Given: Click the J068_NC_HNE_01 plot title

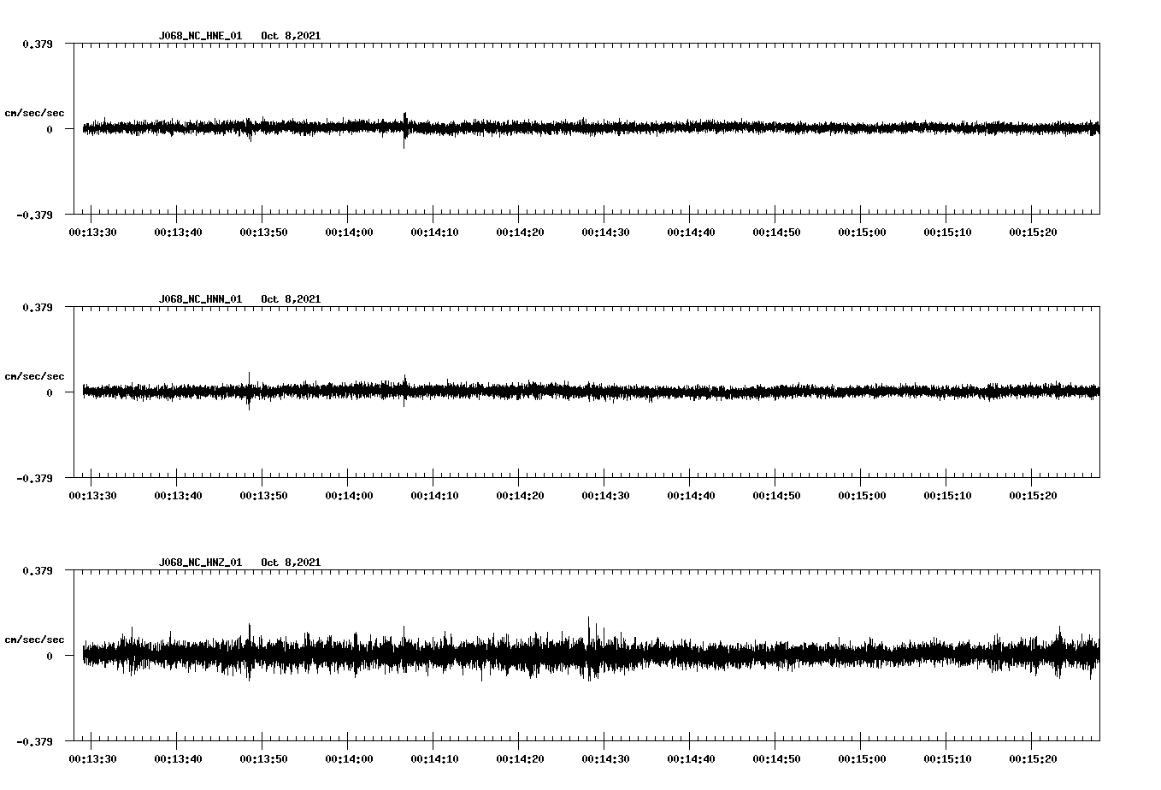Looking at the screenshot, I should click(x=200, y=36).
